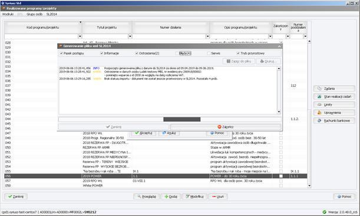The height and width of the screenshot is (216, 360).
Task: Click the red minus icon on Usuń
Action: (x=214, y=197)
